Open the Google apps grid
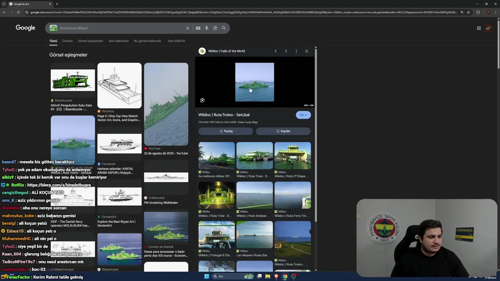 click(x=479, y=28)
